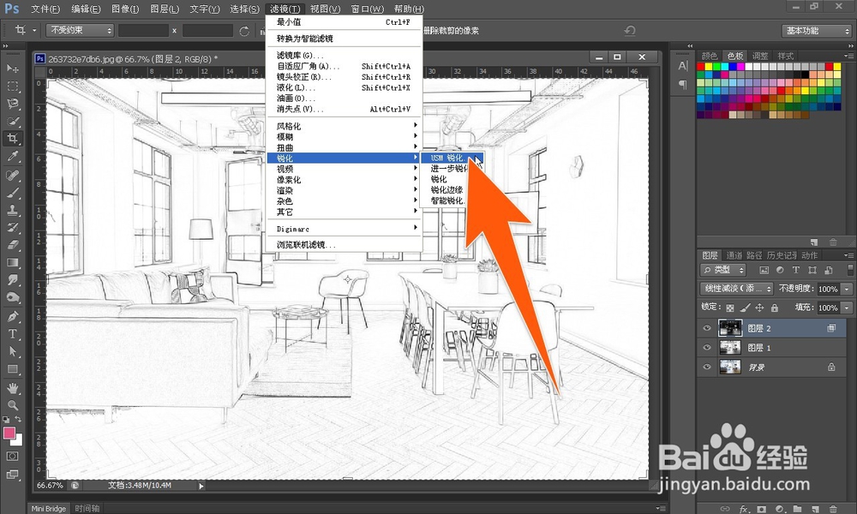Select the Eyedropper tool
This screenshot has width=857, height=514.
pyautogui.click(x=13, y=157)
